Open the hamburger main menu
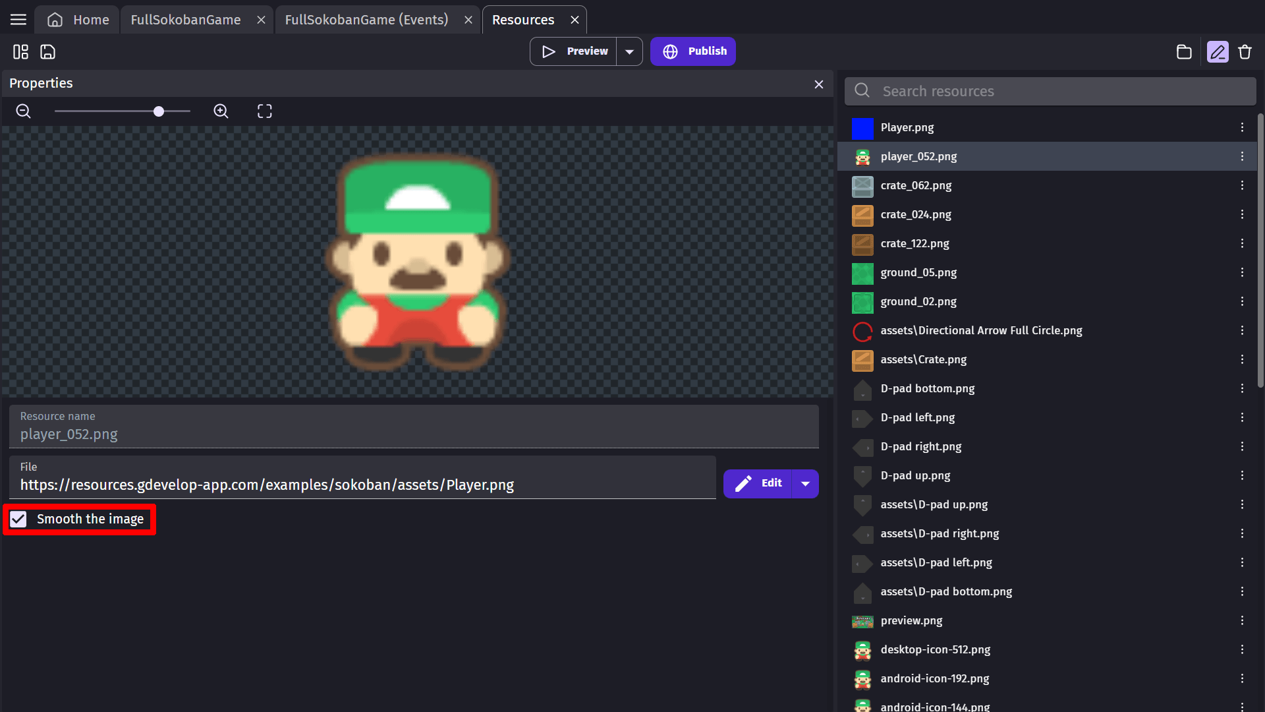Viewport: 1265px width, 712px height. tap(18, 20)
